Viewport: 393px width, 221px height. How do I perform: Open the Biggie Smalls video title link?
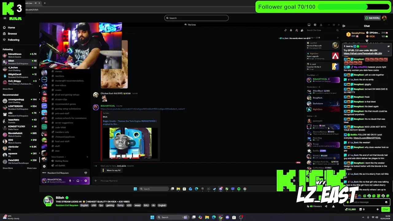coord(130,122)
